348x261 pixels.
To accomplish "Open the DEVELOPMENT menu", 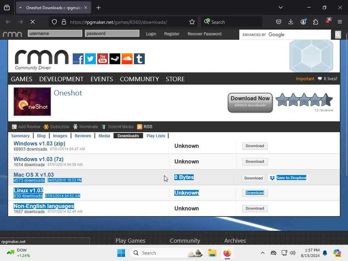I will pos(61,79).
